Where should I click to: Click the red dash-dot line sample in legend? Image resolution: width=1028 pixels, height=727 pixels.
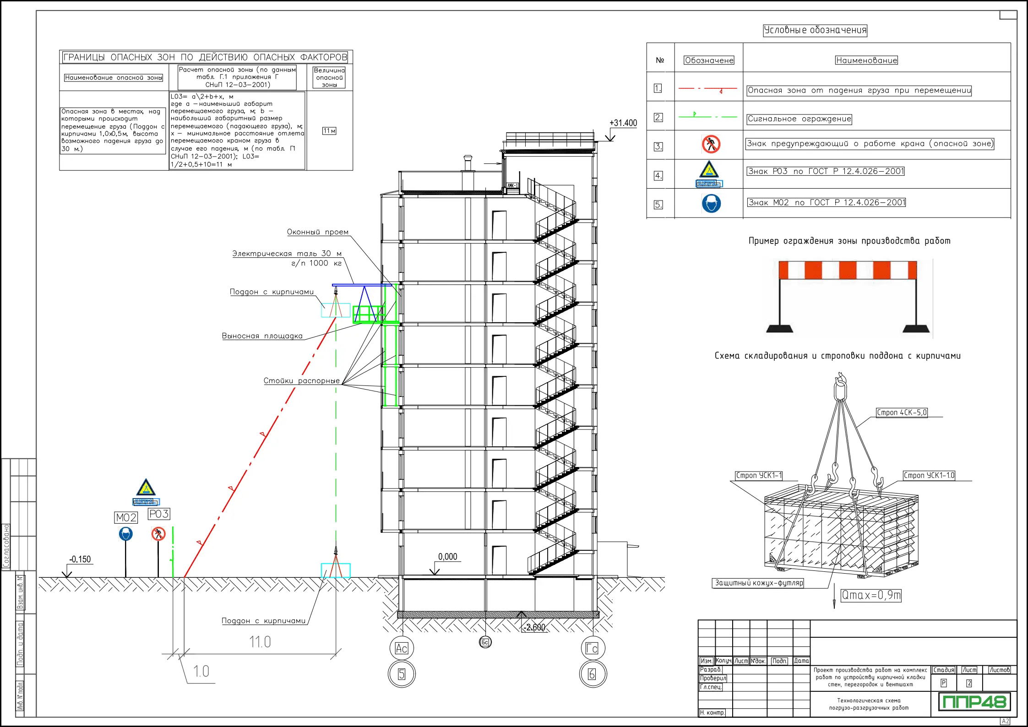point(708,88)
